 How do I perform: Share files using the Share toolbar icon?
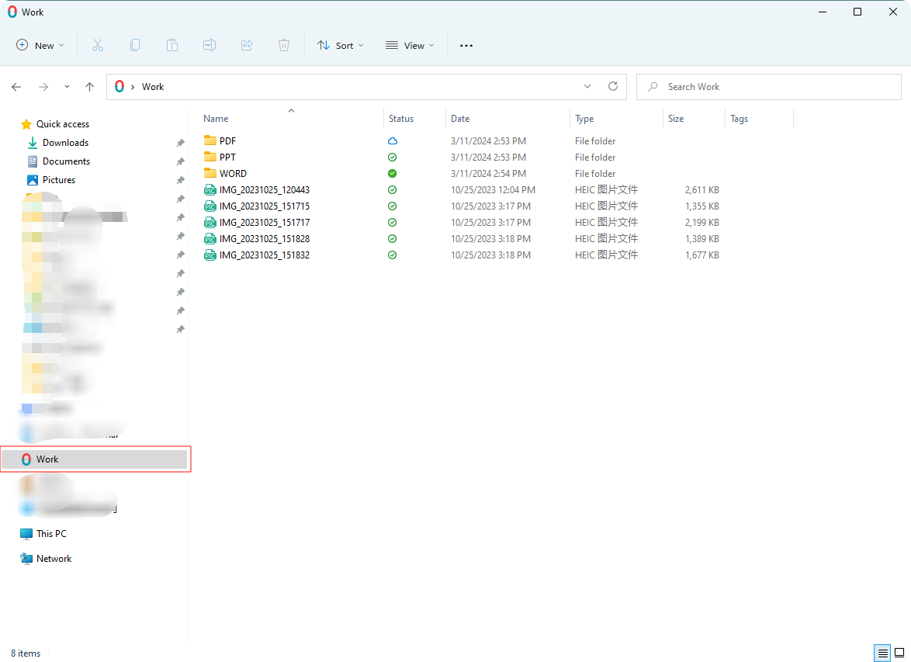click(247, 45)
